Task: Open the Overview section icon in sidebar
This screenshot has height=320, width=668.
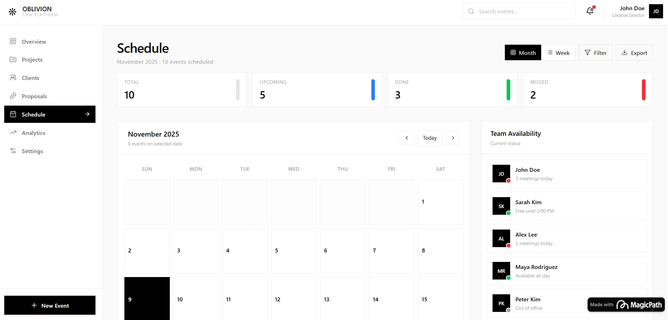Action: point(13,41)
